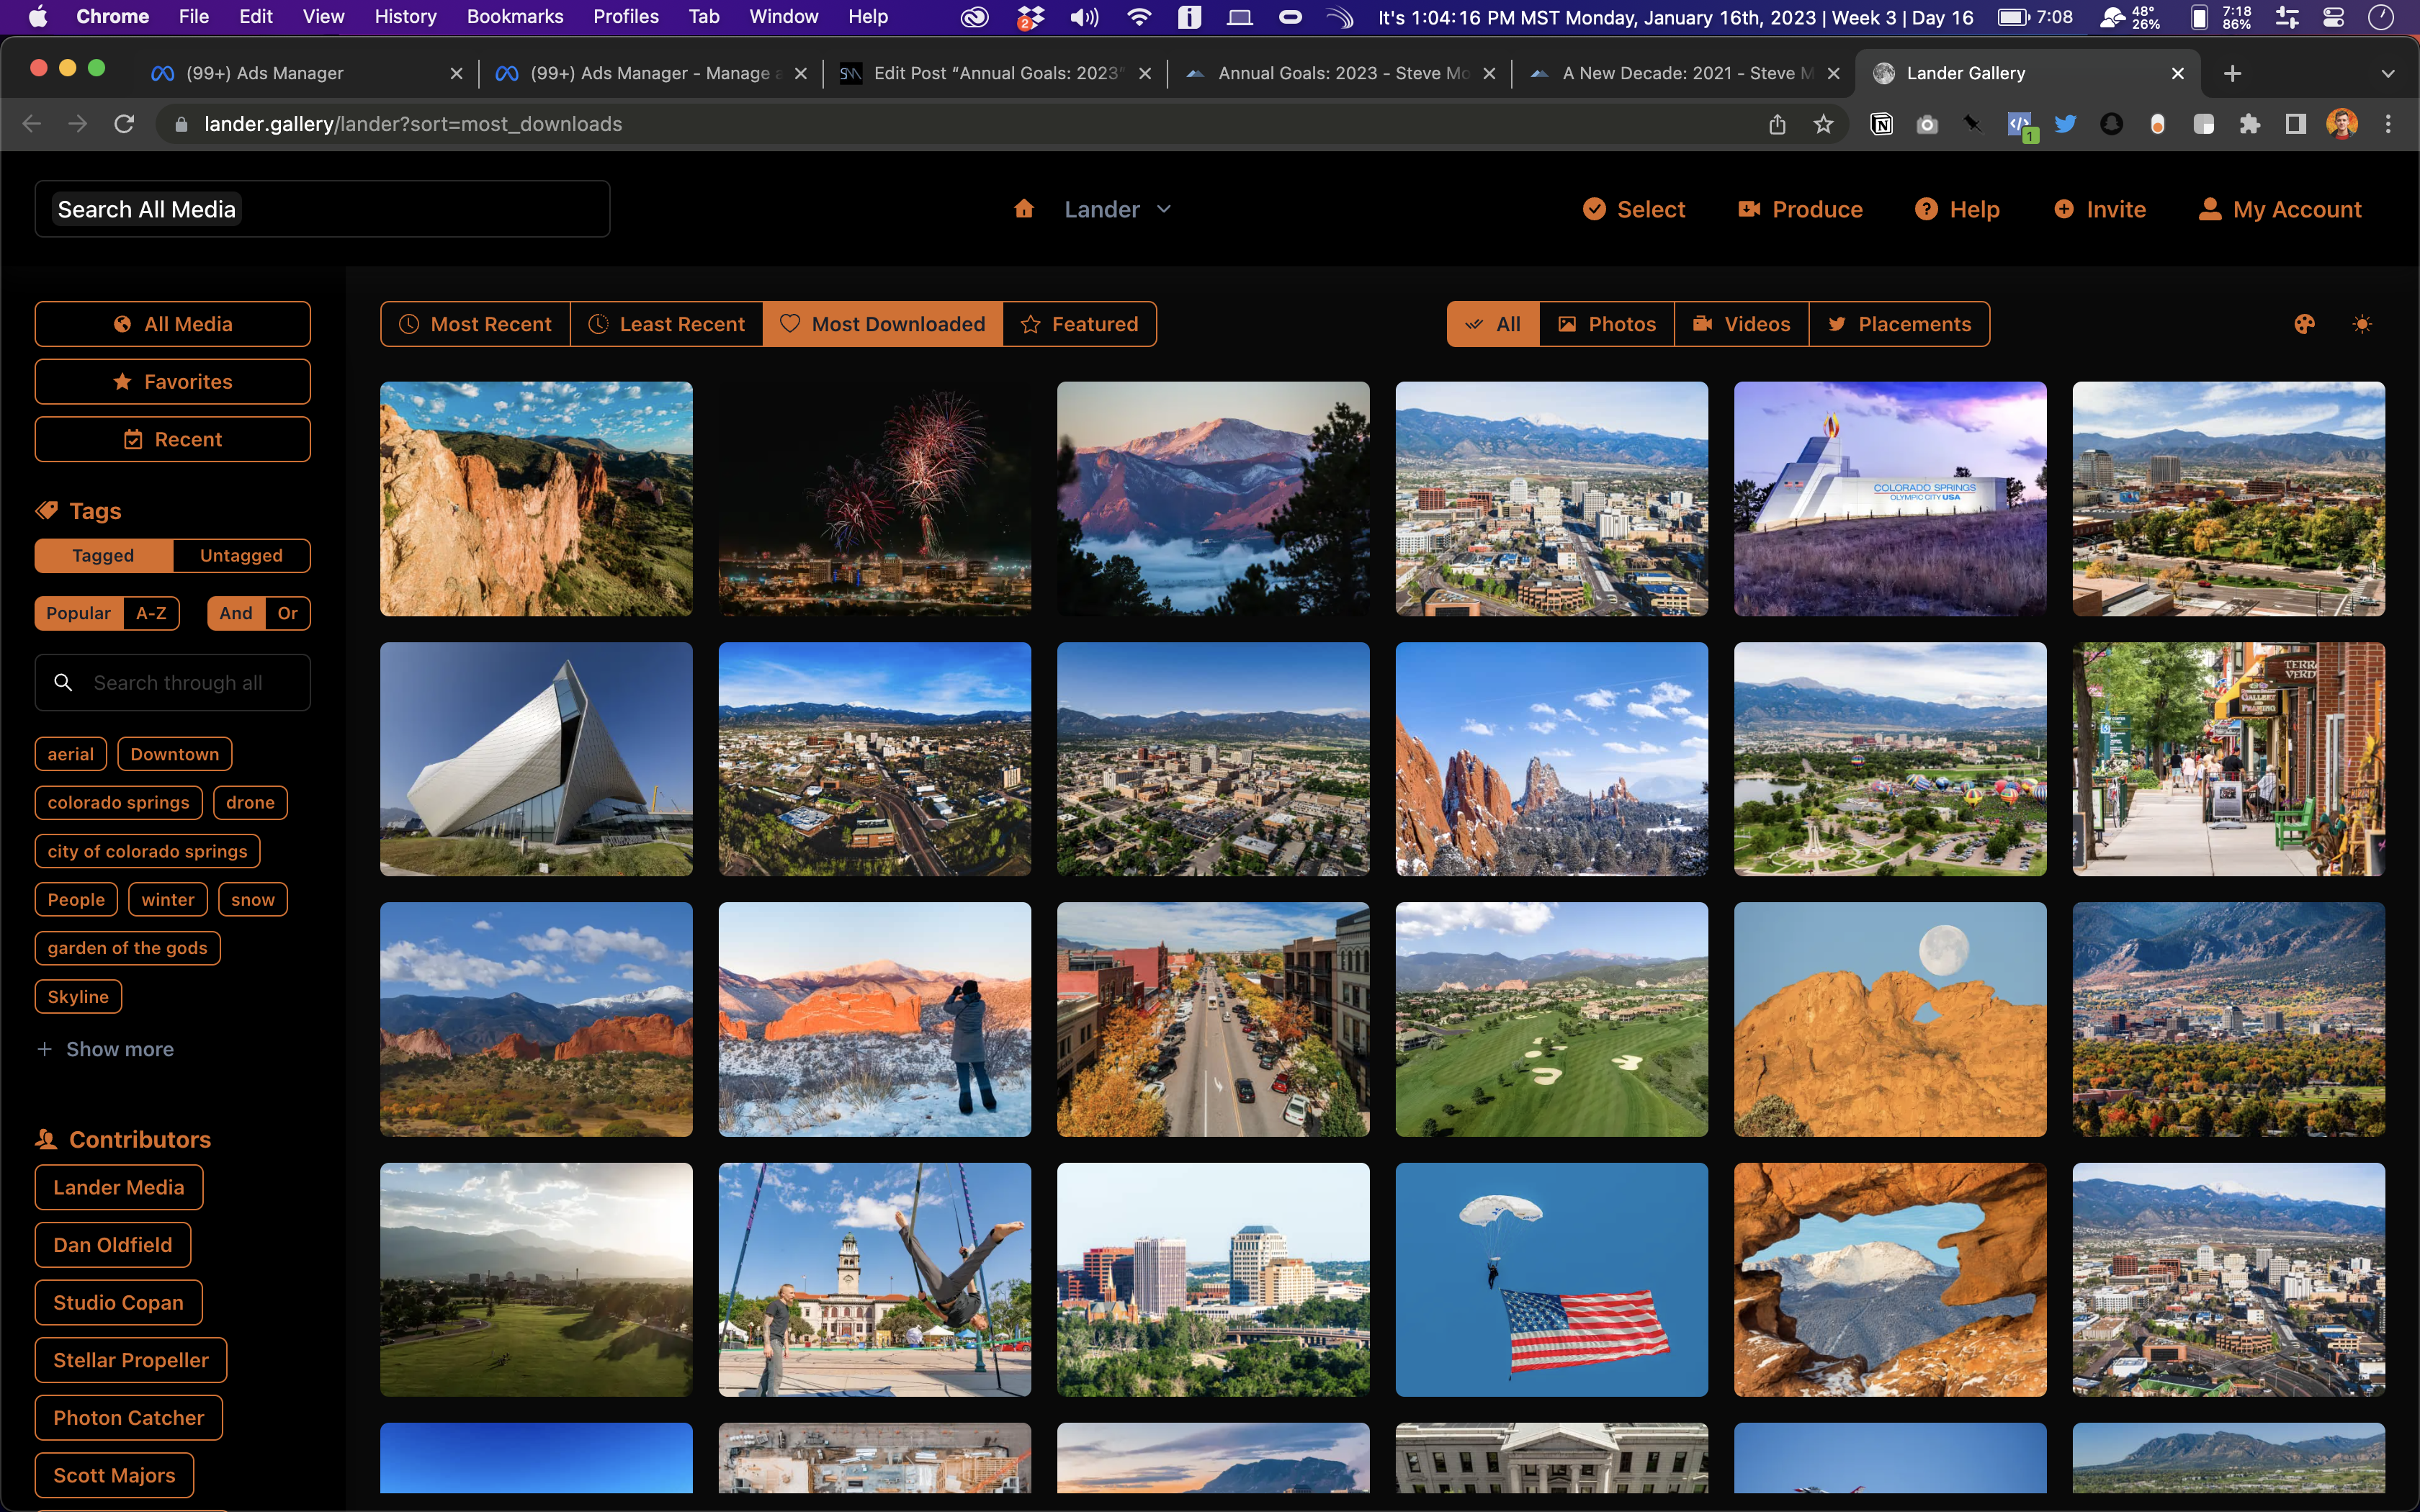Open Chrome tab search chevron
The width and height of the screenshot is (2420, 1512).
click(2387, 73)
